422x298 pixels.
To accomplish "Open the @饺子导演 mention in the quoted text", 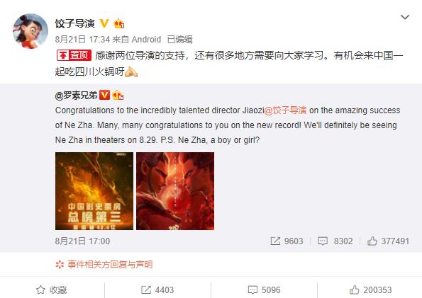I will tap(285, 110).
